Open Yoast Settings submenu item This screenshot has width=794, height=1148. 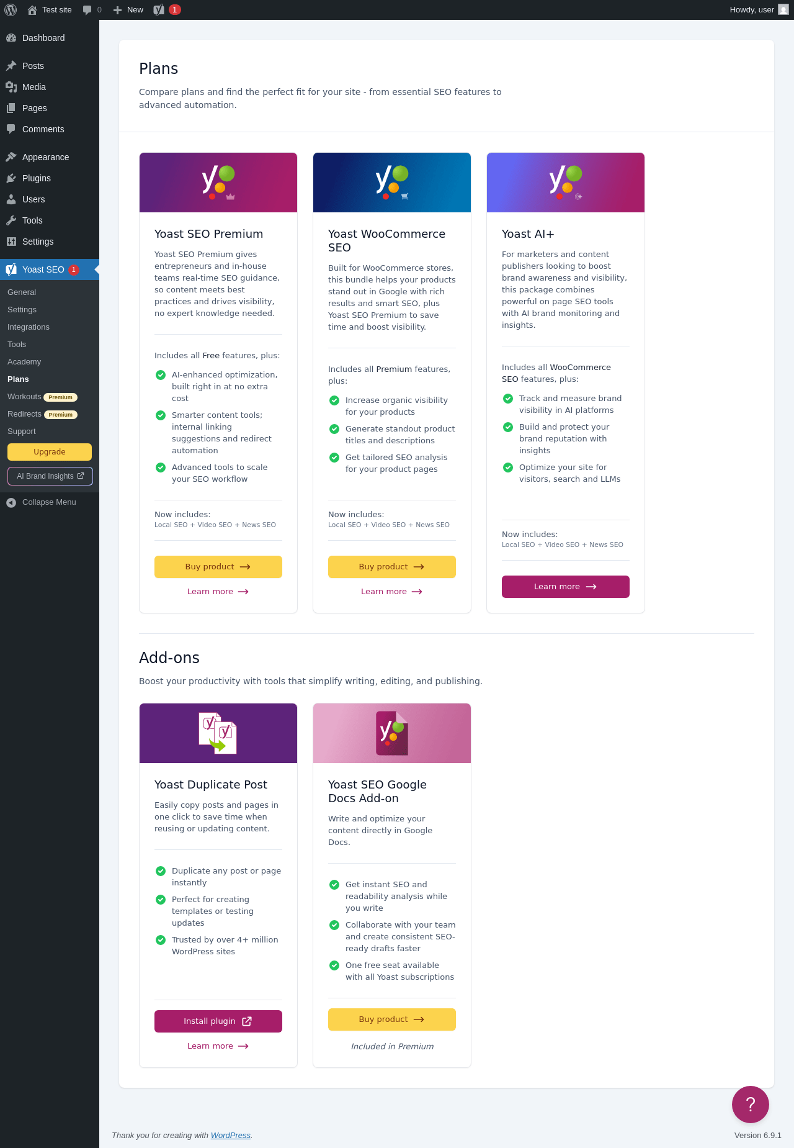pos(22,310)
